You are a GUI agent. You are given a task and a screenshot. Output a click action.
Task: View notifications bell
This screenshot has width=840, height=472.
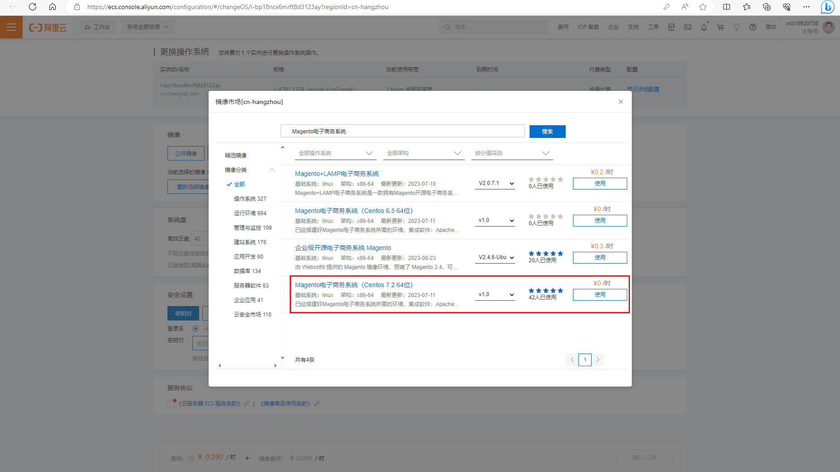point(704,27)
